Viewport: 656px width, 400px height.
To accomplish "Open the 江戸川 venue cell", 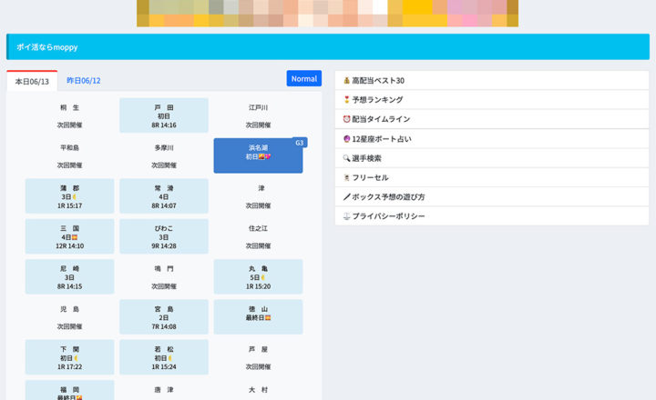I will click(x=258, y=115).
